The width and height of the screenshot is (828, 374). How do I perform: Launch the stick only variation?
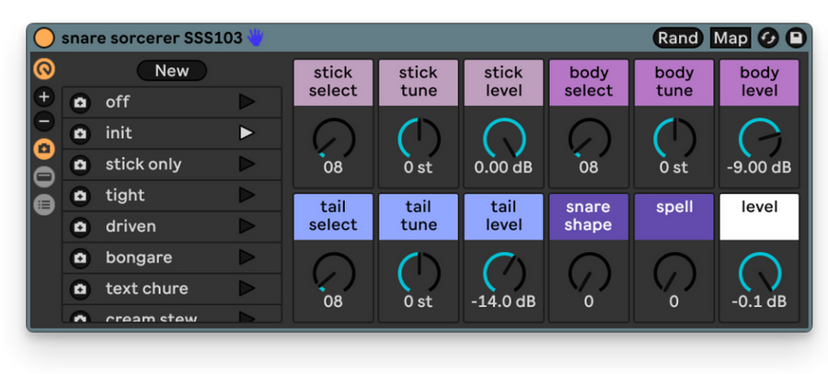(247, 164)
